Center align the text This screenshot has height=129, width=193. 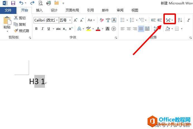(129, 29)
